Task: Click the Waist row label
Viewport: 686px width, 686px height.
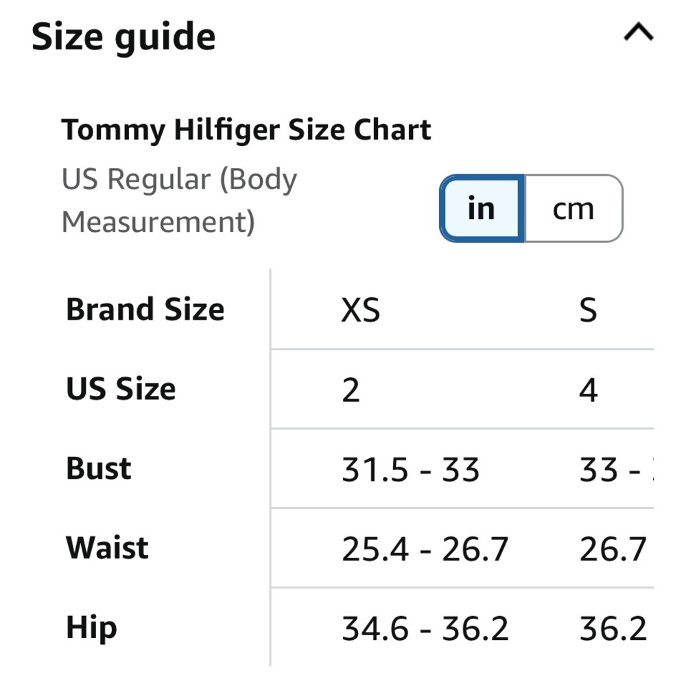Action: 107,547
